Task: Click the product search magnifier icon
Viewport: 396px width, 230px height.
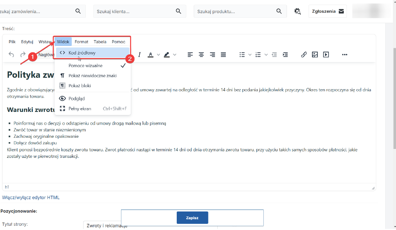Action: 279,11
